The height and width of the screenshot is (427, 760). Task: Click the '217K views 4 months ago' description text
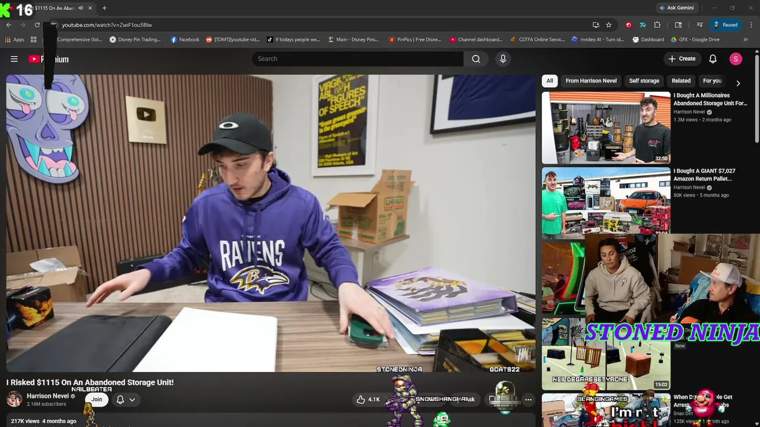(43, 421)
